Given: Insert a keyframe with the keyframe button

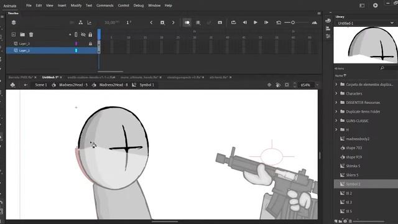Looking at the screenshot, I should coord(162,22).
